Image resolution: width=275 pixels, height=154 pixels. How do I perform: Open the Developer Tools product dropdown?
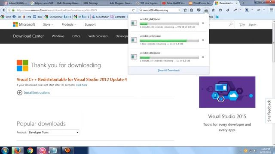coord(53,132)
